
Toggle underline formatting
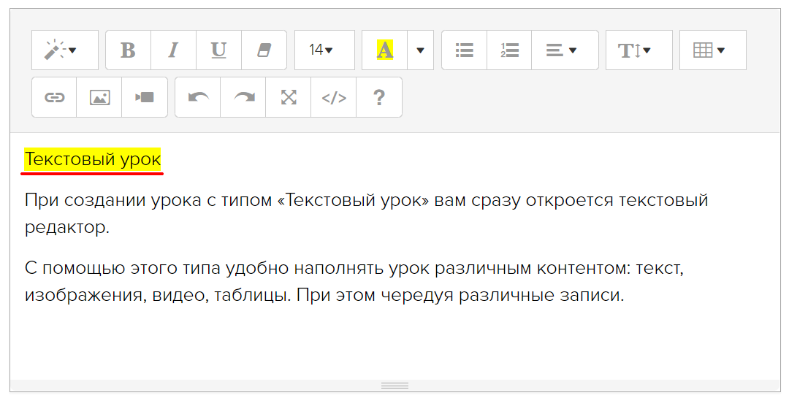218,50
